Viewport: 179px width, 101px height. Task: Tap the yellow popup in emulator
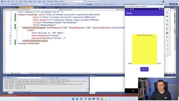coord(144,49)
